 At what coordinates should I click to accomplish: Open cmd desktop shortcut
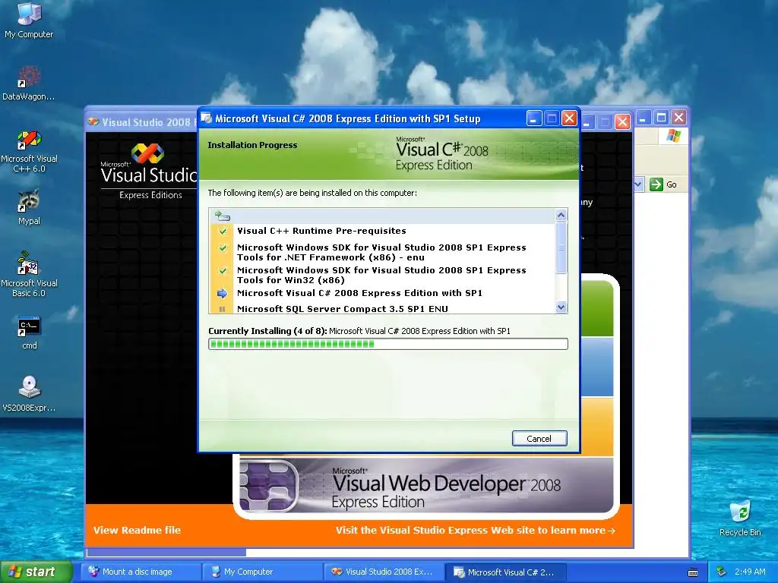coord(29,332)
